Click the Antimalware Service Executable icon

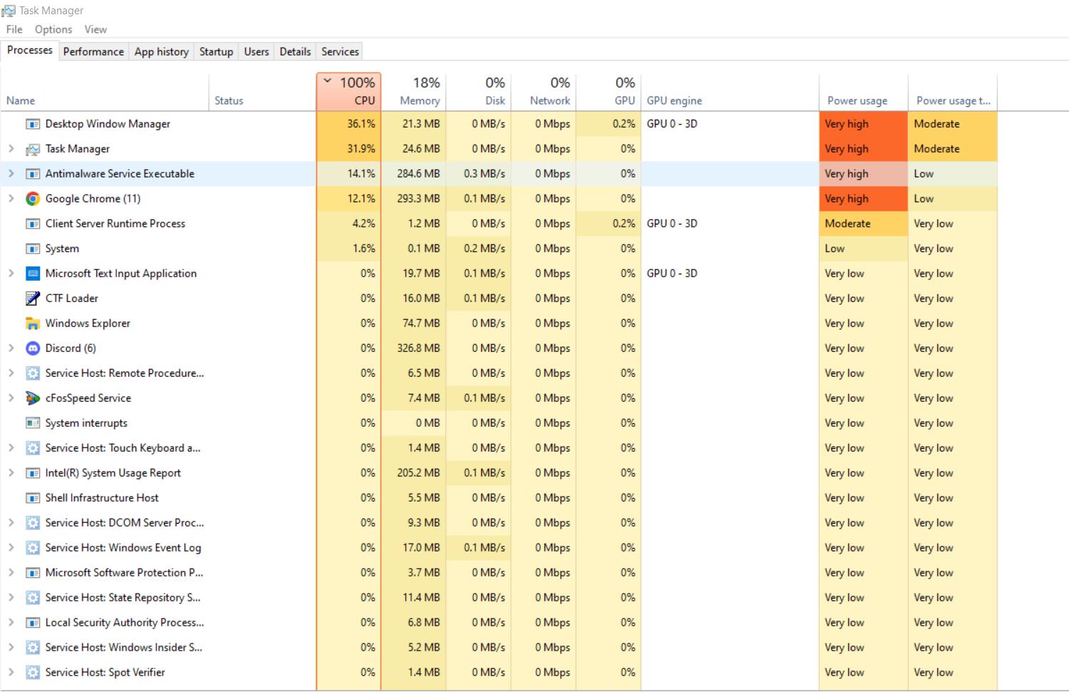[x=33, y=174]
